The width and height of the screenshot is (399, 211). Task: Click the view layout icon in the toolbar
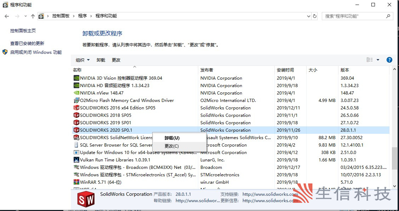click(370, 60)
